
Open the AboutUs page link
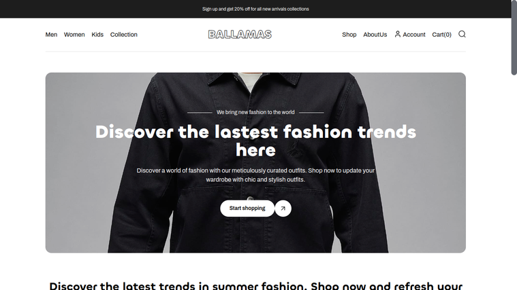tap(375, 35)
